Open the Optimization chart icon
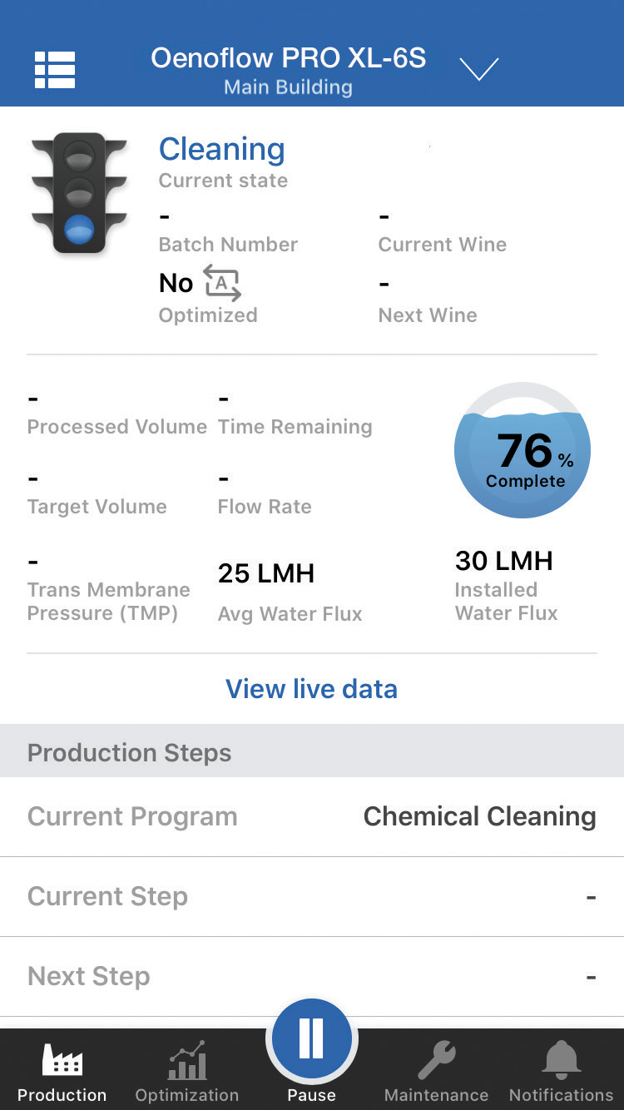This screenshot has height=1110, width=624. 187,1061
